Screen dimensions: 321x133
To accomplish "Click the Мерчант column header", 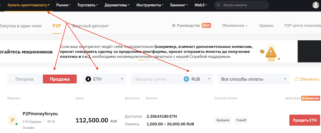I will (x=14, y=98).
